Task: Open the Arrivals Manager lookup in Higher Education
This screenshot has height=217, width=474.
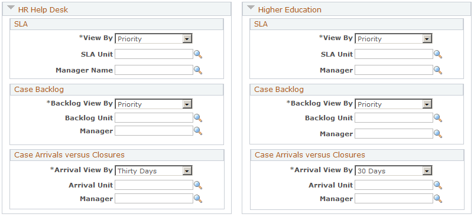Action: (x=438, y=199)
